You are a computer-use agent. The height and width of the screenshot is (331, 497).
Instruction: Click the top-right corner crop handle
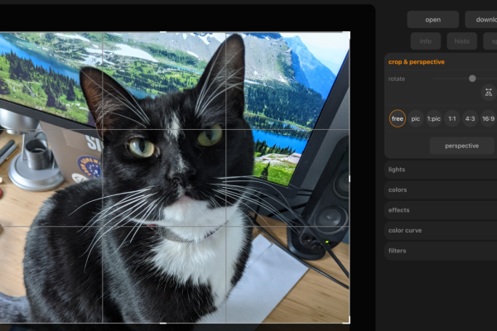(x=348, y=33)
